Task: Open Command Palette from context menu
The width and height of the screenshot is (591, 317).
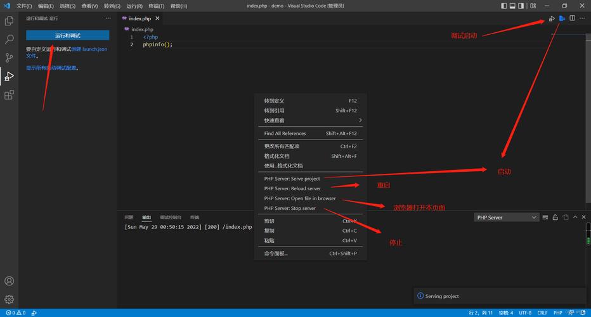Action: 311,254
